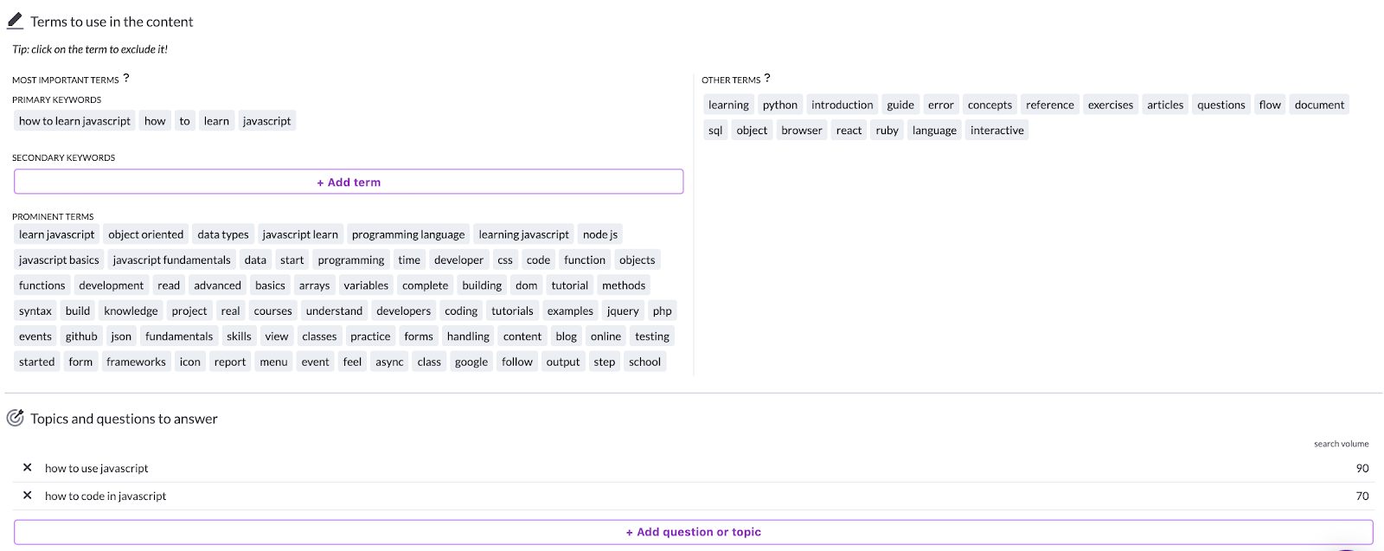Exclude the primary keyword 'learn'
The image size is (1384, 551).
[x=216, y=121]
